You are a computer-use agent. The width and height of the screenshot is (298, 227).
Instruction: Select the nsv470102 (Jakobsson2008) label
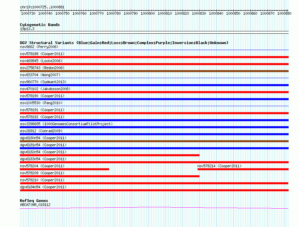coord(45,89)
